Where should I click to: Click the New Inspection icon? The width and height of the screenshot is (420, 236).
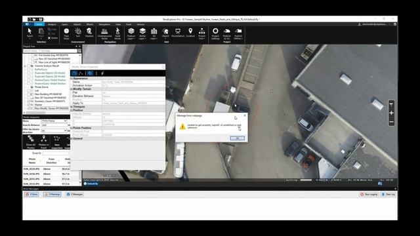tap(57, 142)
